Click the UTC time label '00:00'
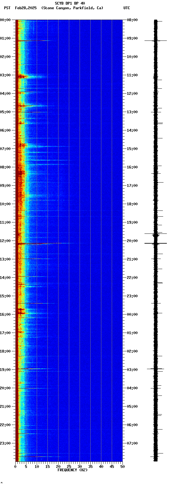Viewport: 169px width, 486px height. [132, 314]
